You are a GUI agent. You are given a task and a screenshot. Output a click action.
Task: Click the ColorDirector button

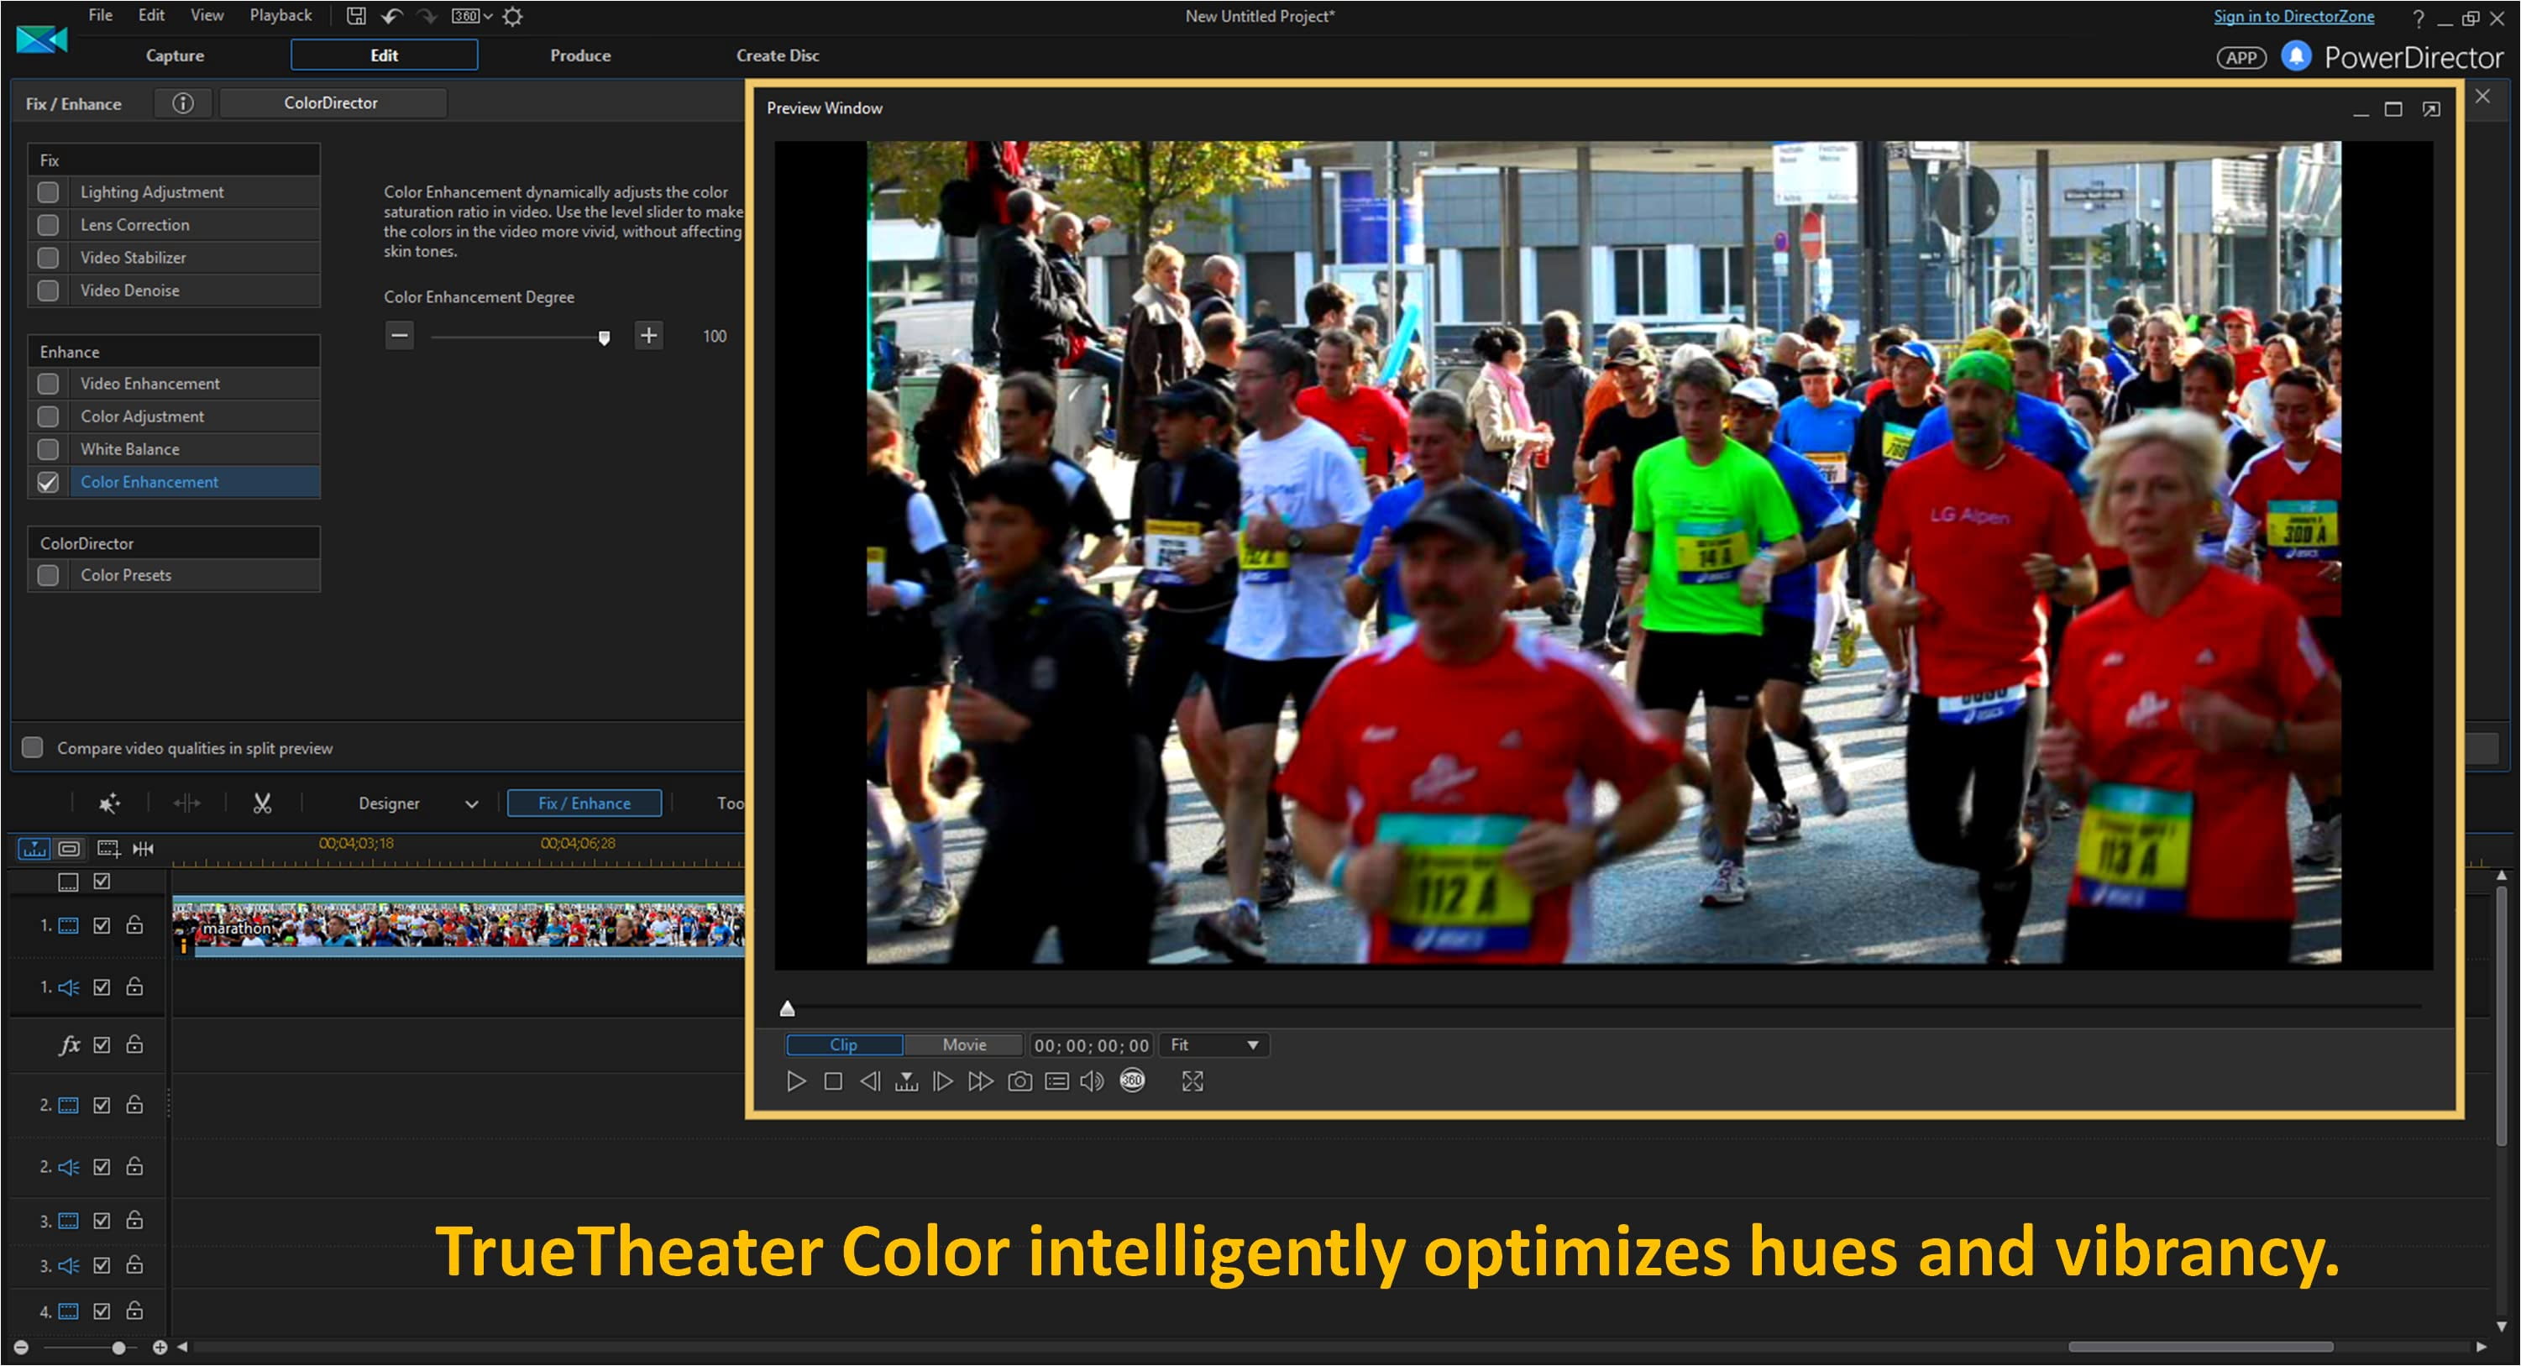(x=331, y=102)
